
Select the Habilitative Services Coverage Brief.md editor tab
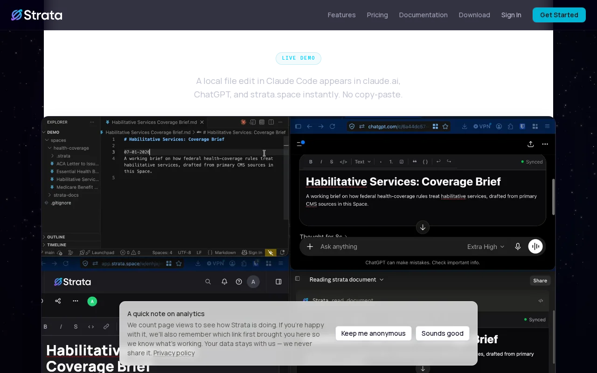tap(154, 122)
